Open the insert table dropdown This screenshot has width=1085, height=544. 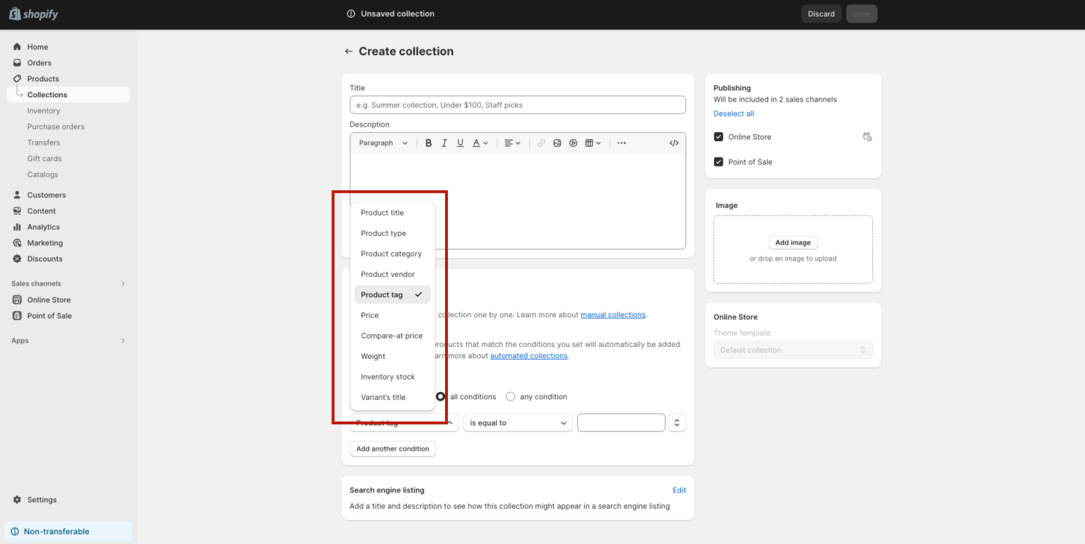(593, 143)
